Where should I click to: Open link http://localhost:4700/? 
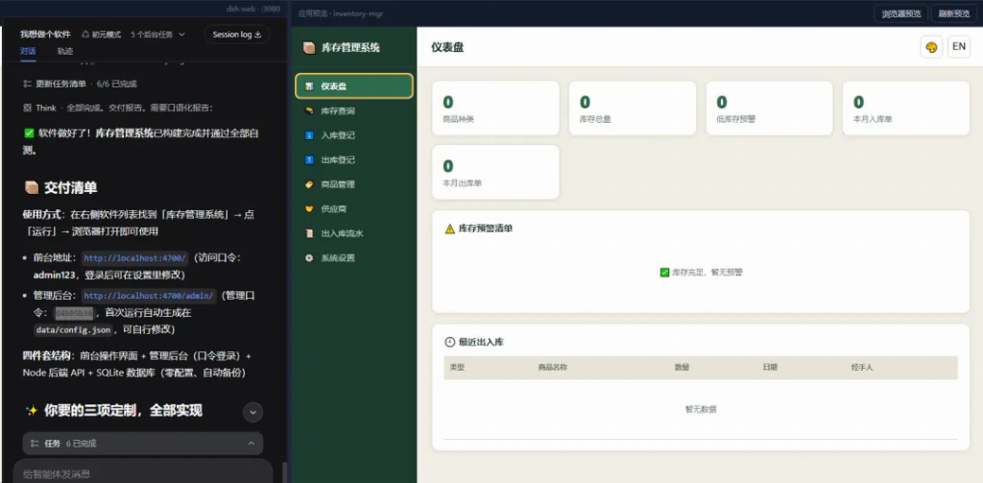click(134, 257)
